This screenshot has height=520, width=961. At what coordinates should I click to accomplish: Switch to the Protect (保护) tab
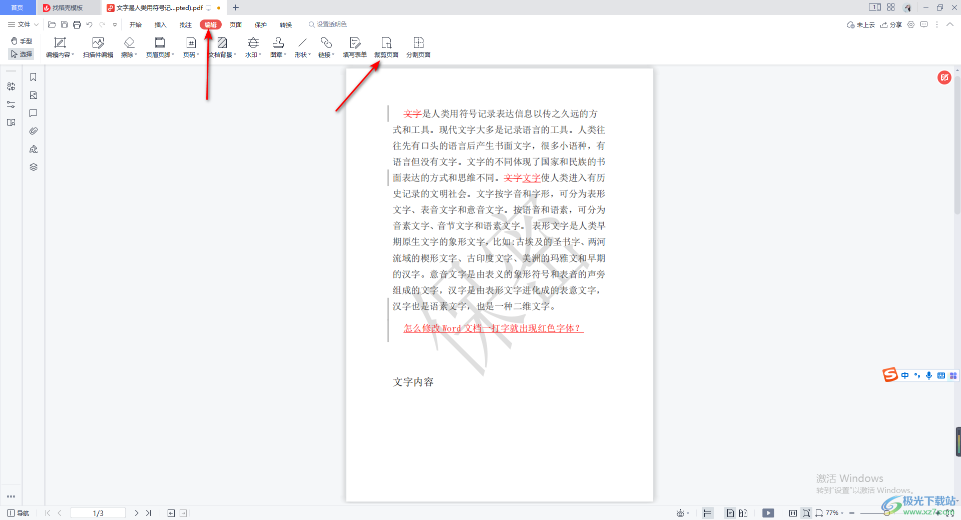[x=261, y=24]
